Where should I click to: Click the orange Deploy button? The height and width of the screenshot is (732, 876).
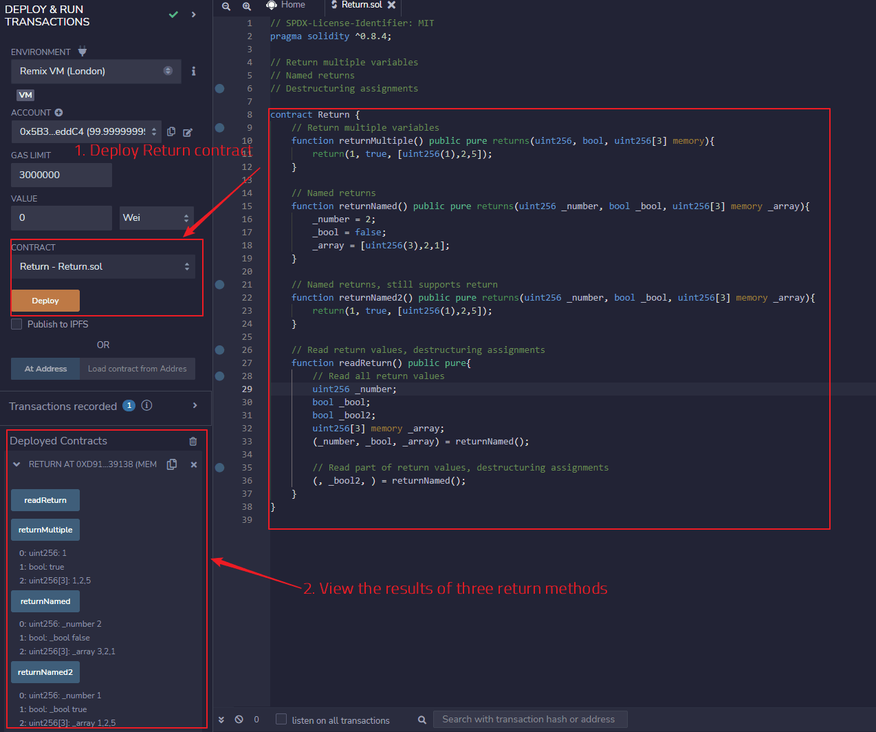(45, 301)
